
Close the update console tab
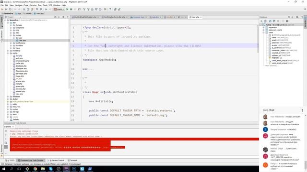[x=13, y=127]
